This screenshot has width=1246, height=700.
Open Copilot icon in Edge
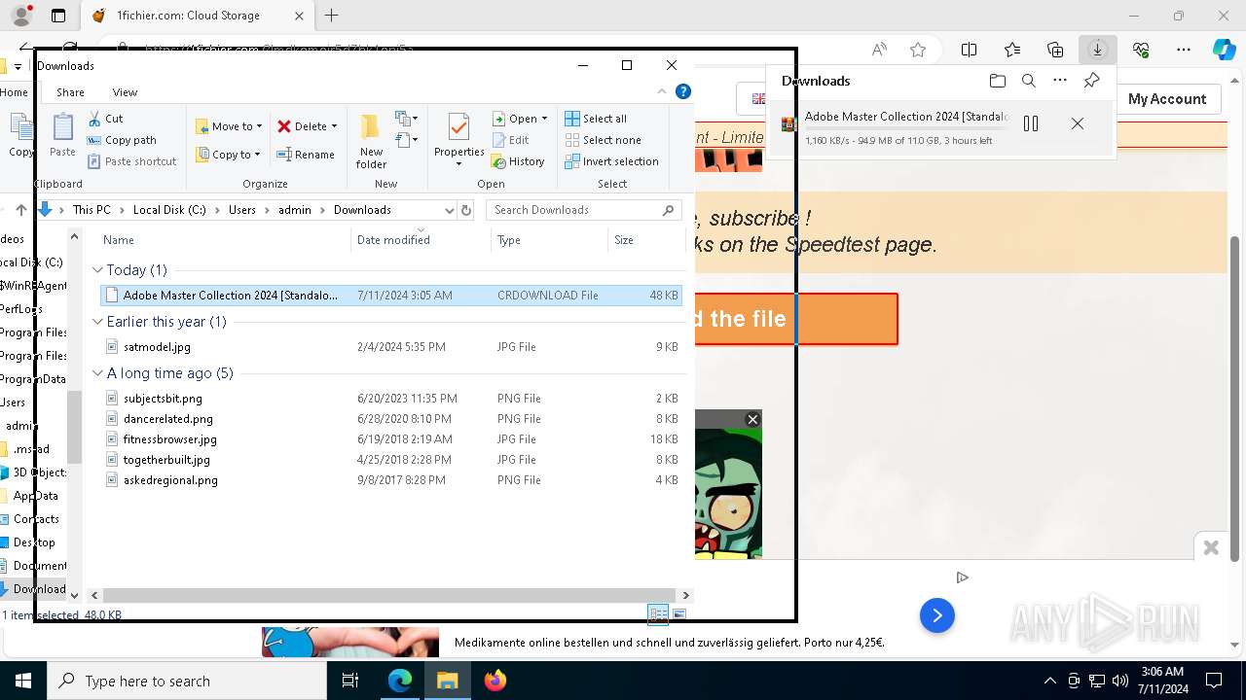[x=1225, y=50]
